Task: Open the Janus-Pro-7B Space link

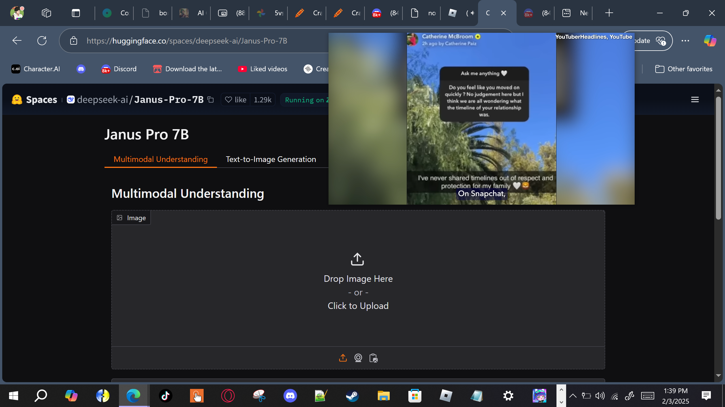Action: pyautogui.click(x=169, y=99)
